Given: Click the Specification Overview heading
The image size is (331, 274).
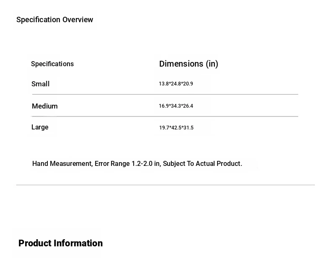Looking at the screenshot, I should 54,20.
